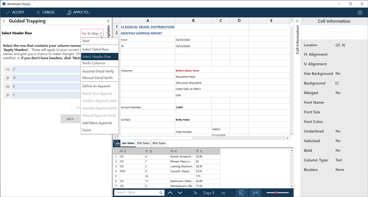Image resolution: width=368 pixels, height=197 pixels.
Task: Click the fit column width icon
Action: click(255, 192)
